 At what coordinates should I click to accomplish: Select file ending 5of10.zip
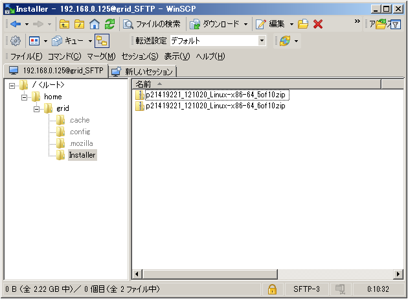[x=216, y=95]
